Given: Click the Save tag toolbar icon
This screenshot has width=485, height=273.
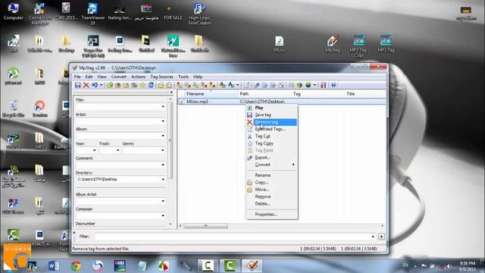Looking at the screenshot, I should click(78, 85).
